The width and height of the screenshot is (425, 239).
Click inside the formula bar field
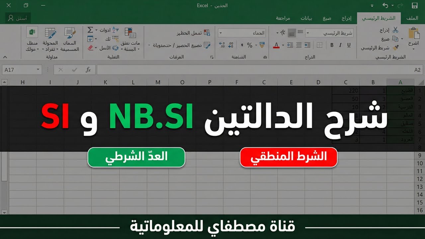(x=260, y=70)
